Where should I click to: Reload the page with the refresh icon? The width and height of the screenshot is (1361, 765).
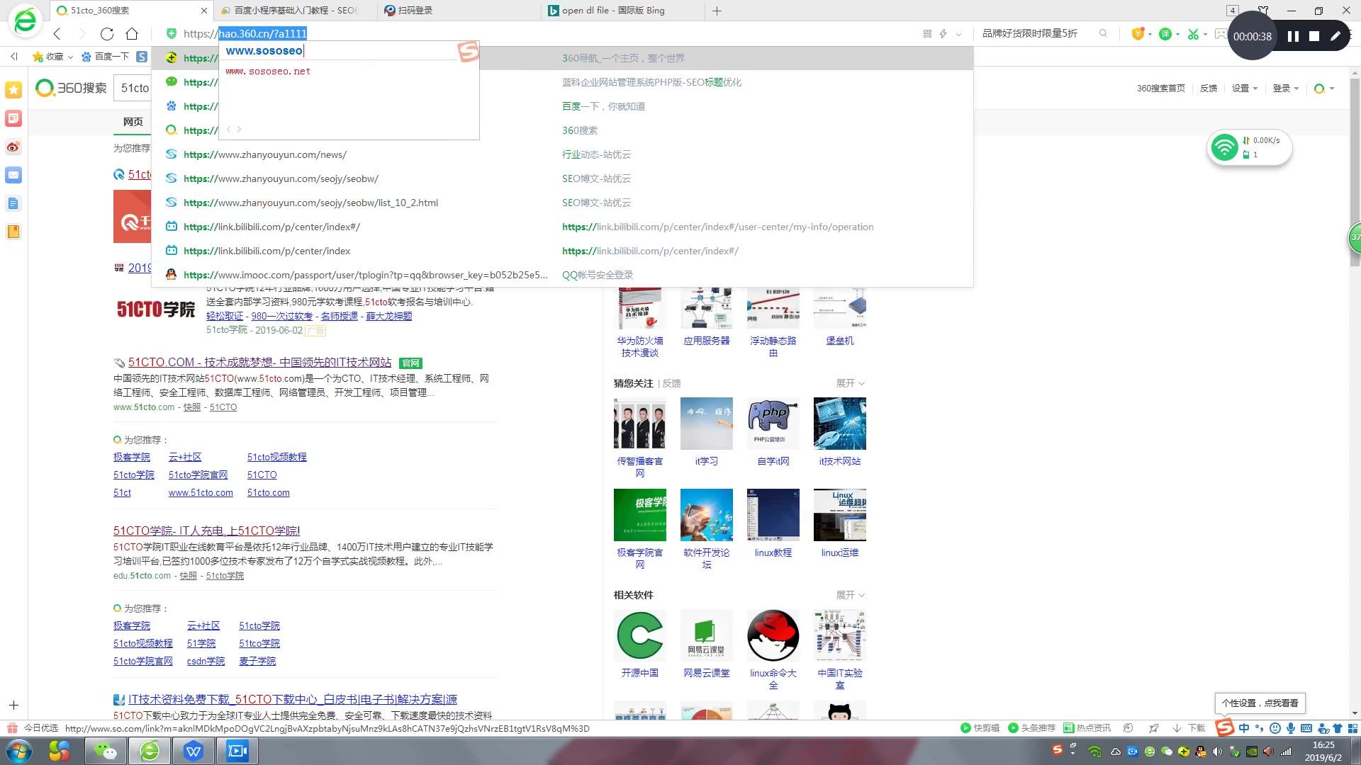(x=107, y=34)
